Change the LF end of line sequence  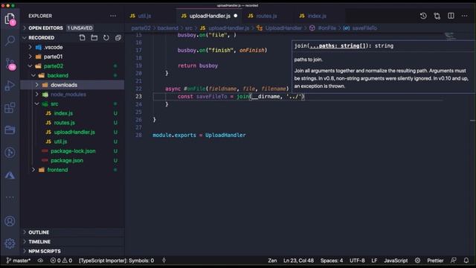(374, 261)
